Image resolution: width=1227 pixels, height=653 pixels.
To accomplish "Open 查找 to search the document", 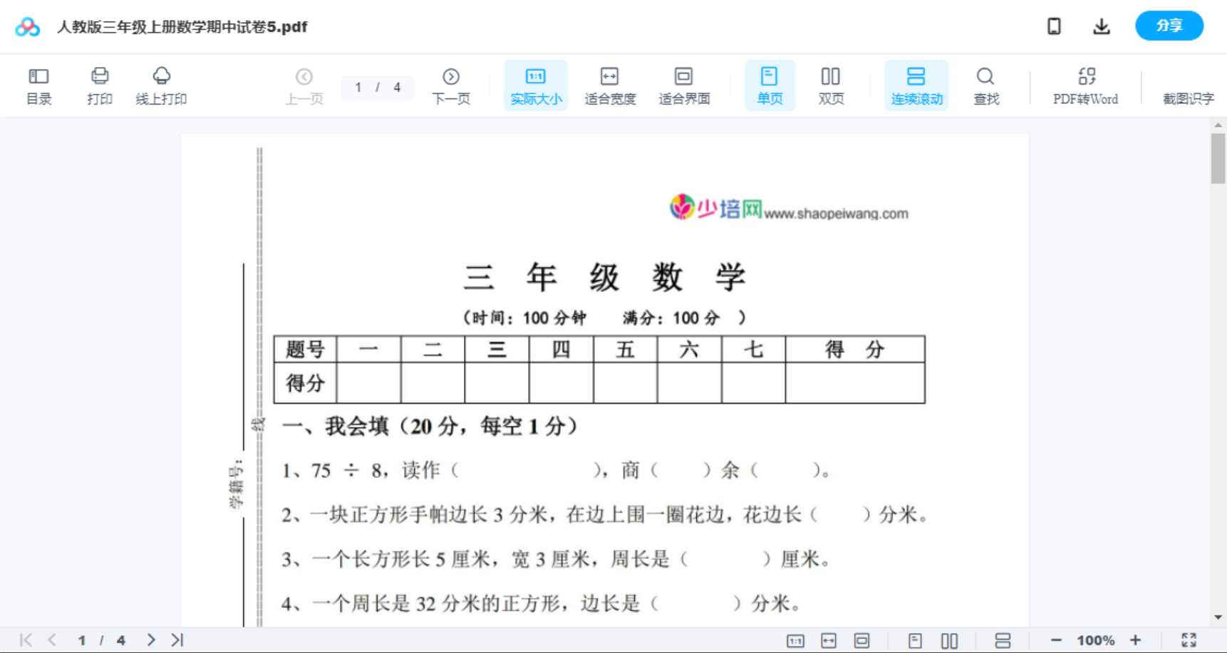I will coord(985,85).
